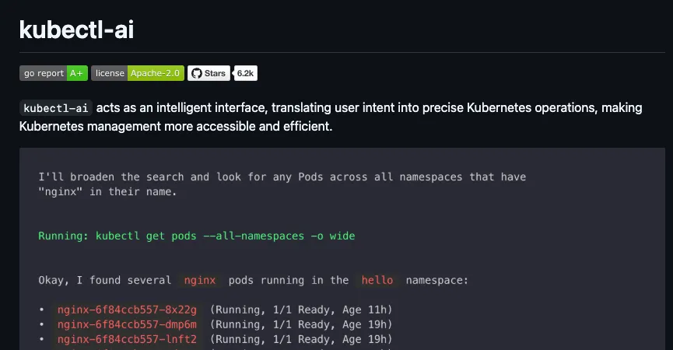The height and width of the screenshot is (350, 673).
Task: Click 'Kubernetes management more accessible' sentence
Action: coord(176,127)
